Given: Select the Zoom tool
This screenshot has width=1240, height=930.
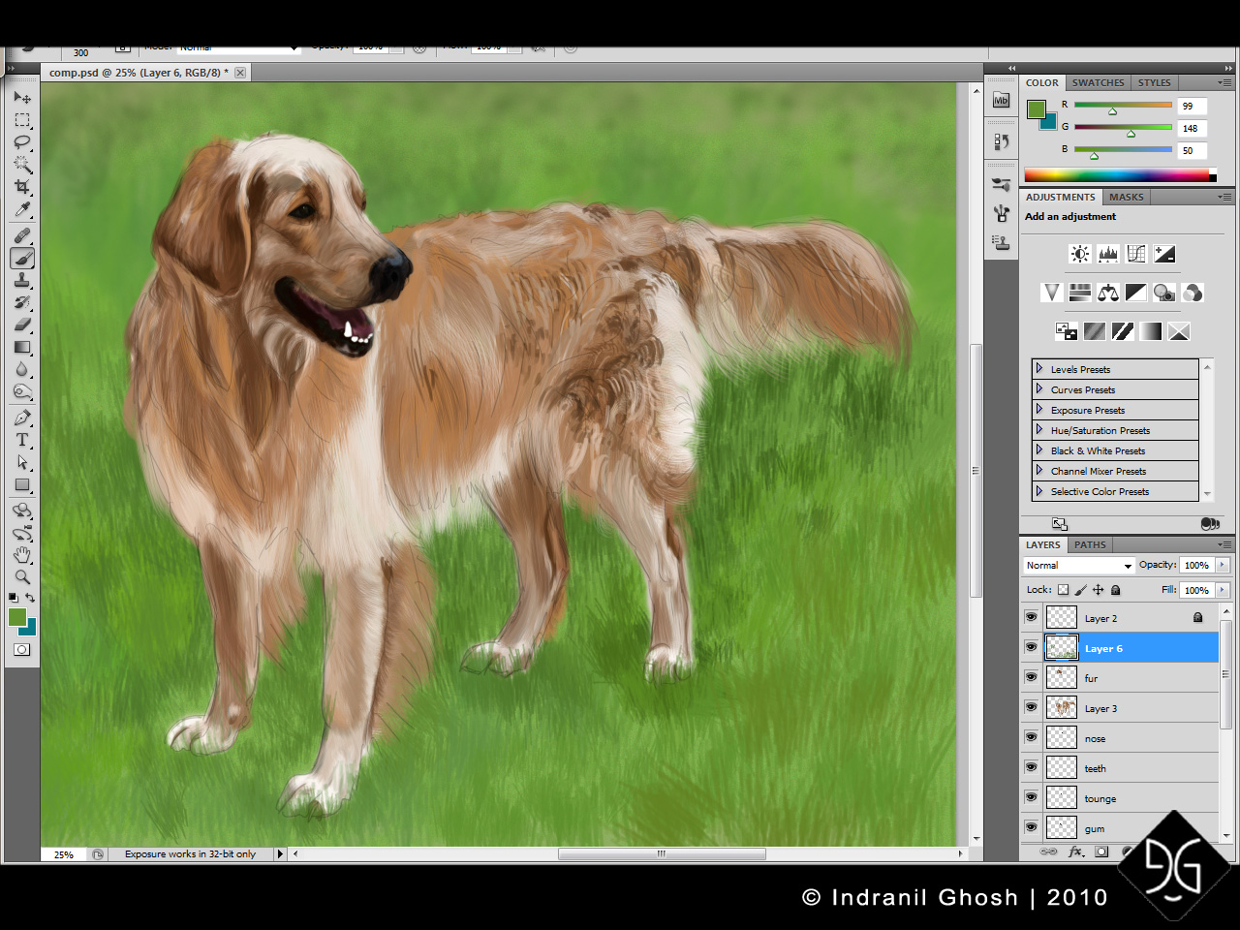Looking at the screenshot, I should [22, 578].
